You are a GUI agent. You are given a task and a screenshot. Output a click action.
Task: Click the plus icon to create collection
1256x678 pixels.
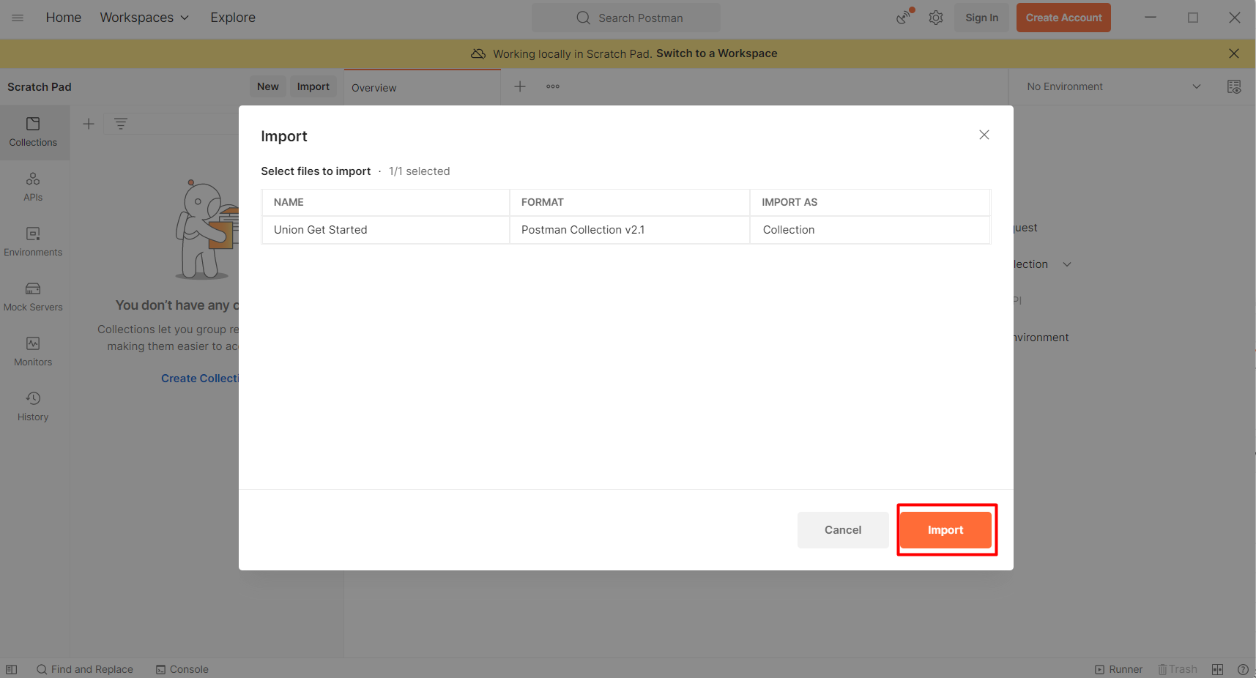(x=89, y=124)
